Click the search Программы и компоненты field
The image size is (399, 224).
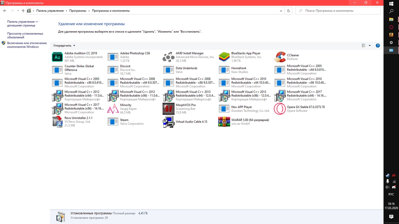click(x=338, y=11)
